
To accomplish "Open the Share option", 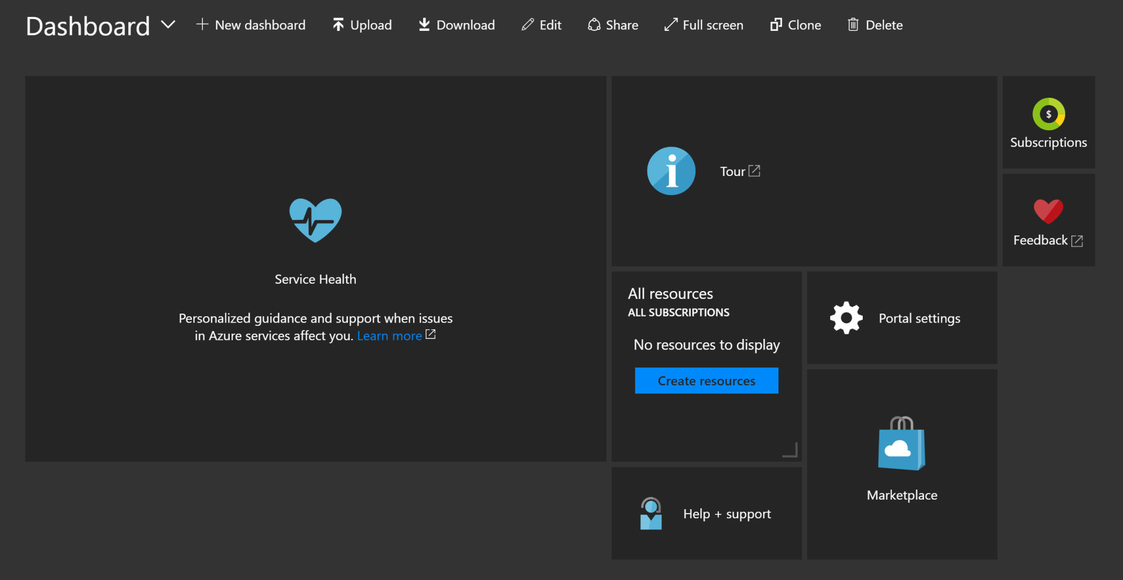I will (x=622, y=25).
